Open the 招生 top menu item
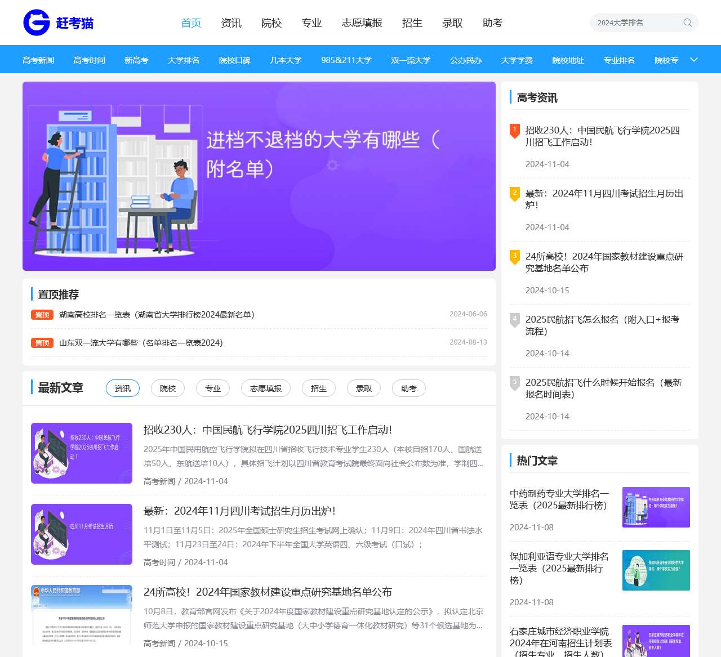This screenshot has width=721, height=657. pyautogui.click(x=412, y=23)
